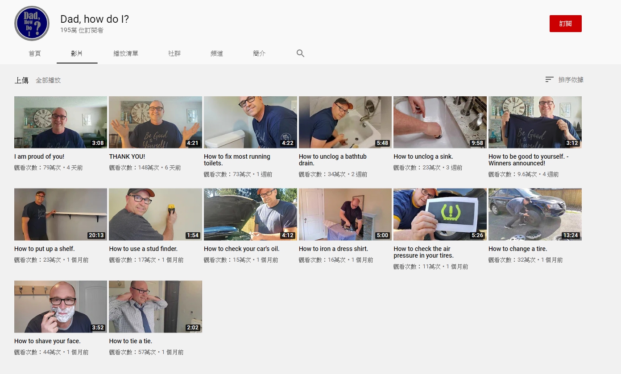The image size is (621, 374).
Task: Open the "How to shave your face" thumbnail
Action: point(61,307)
